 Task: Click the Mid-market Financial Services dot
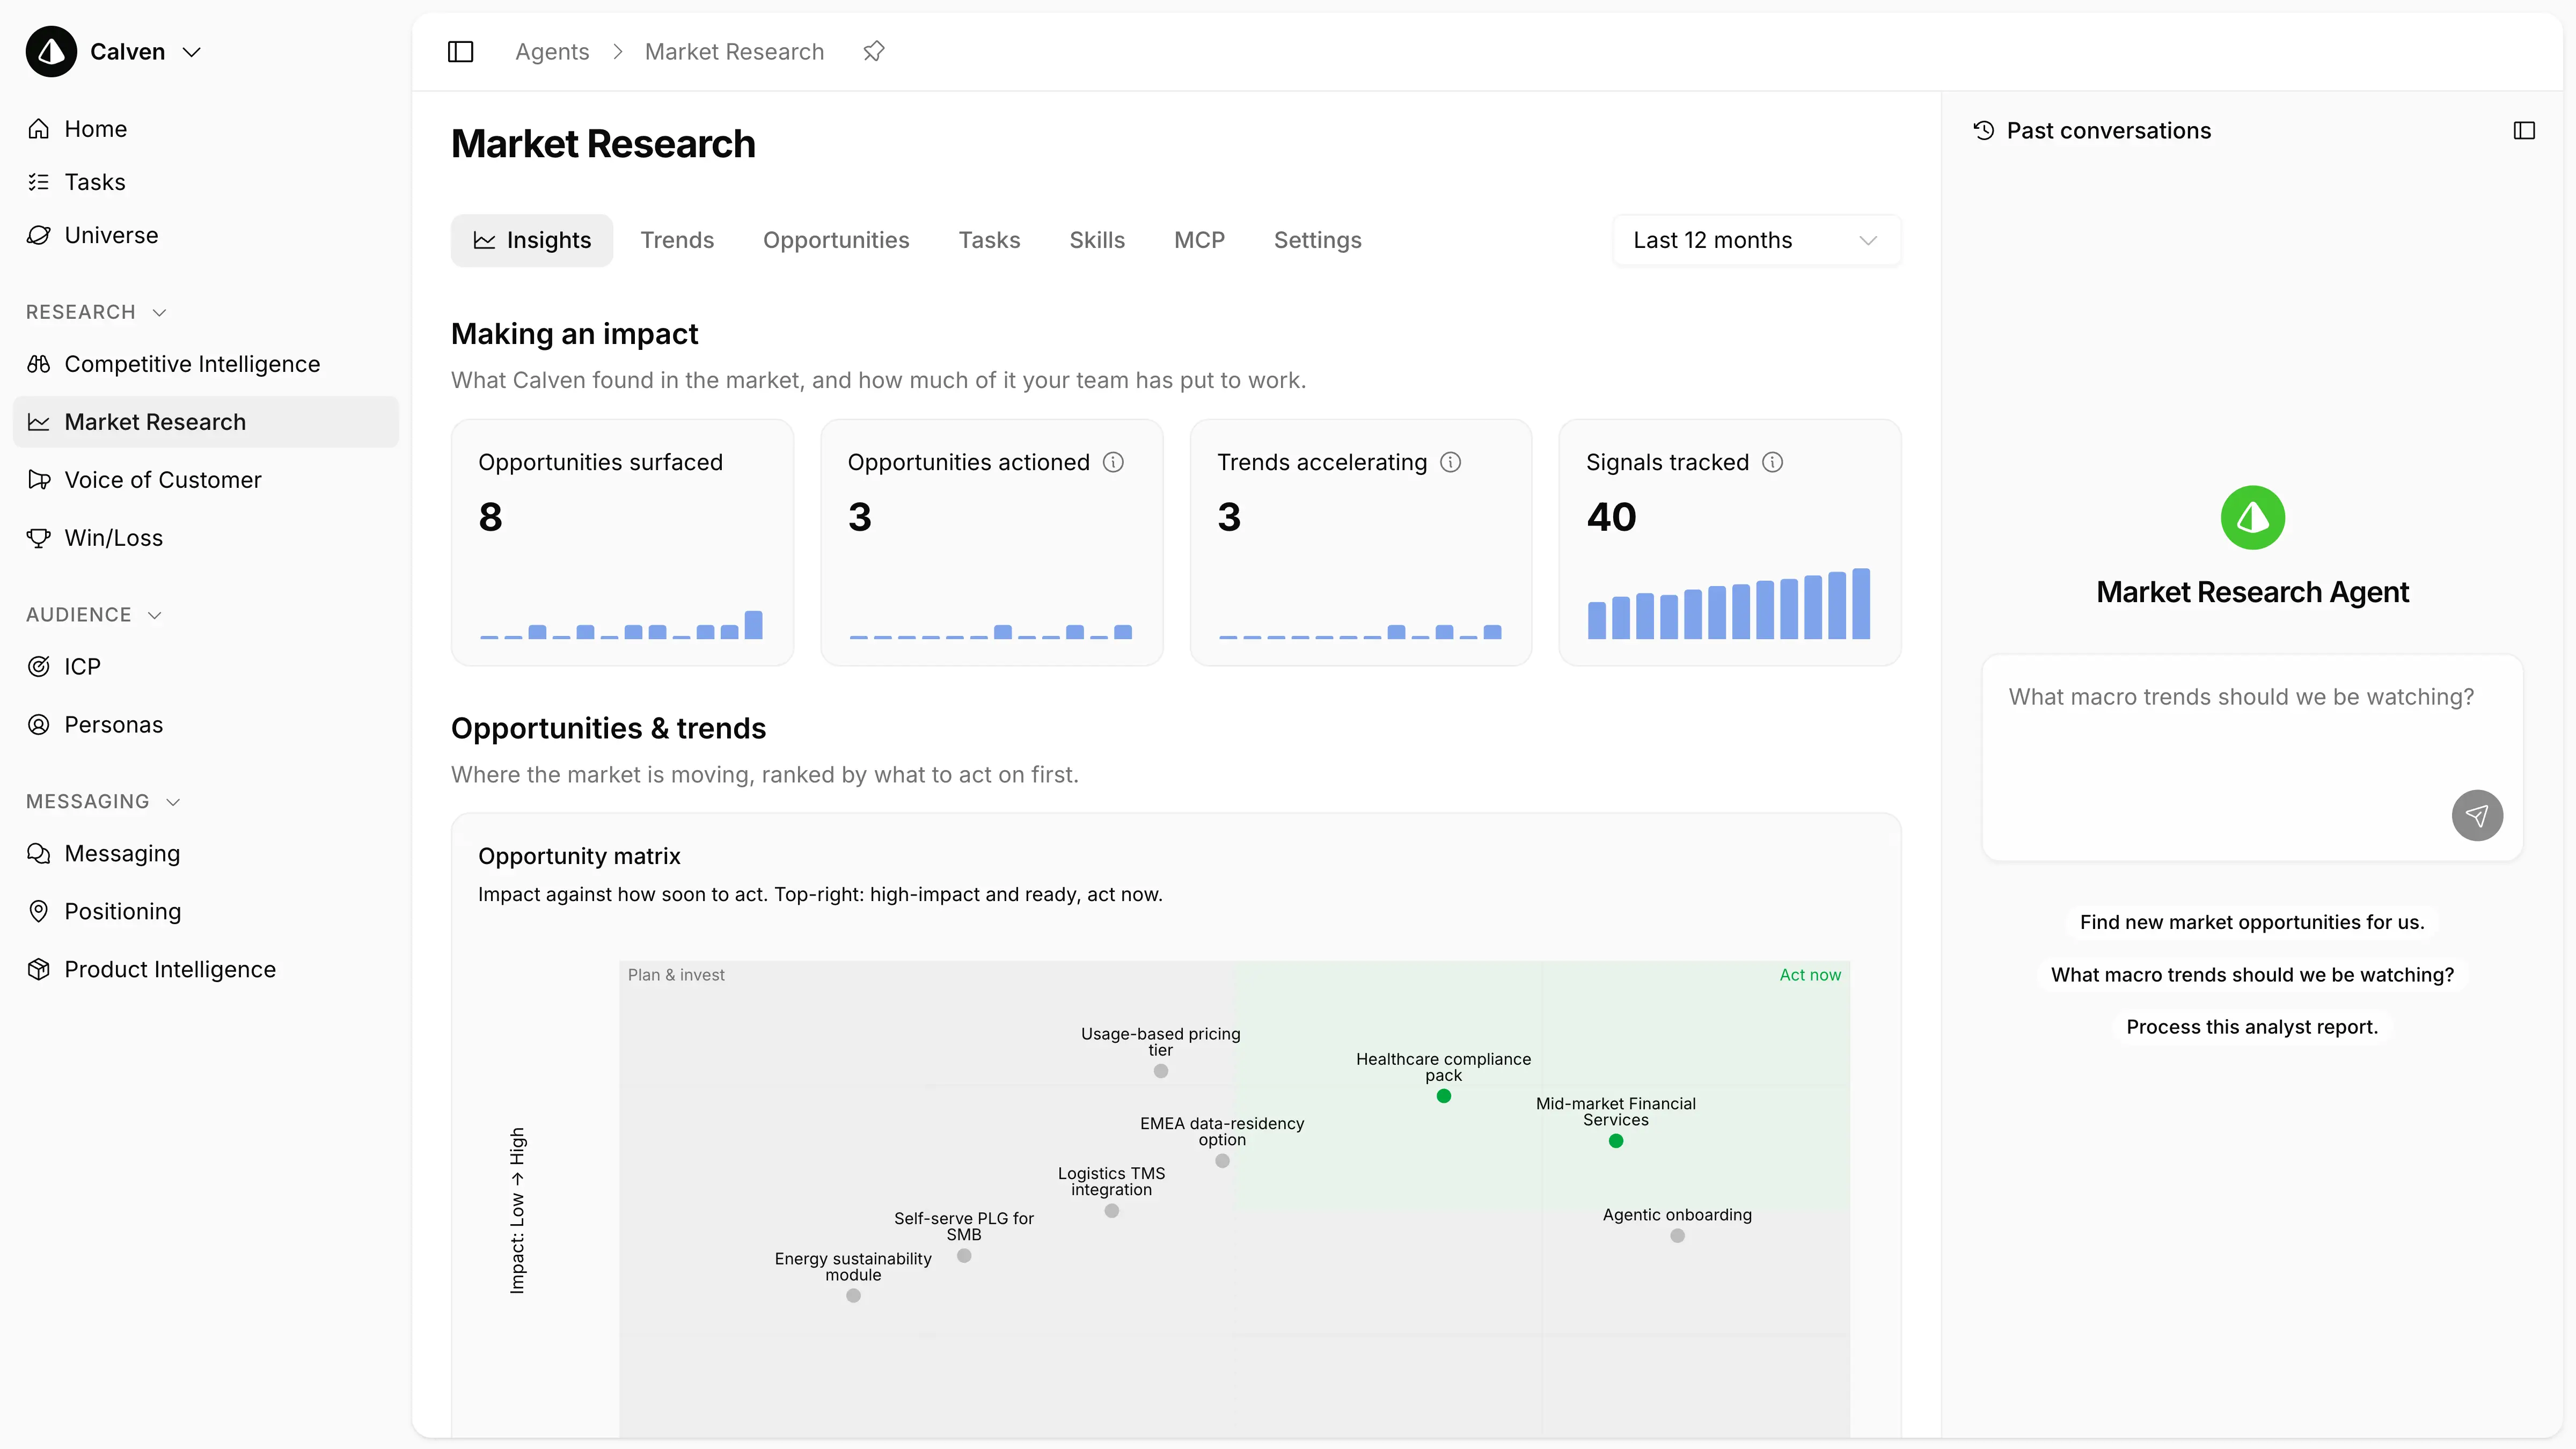(x=1616, y=1141)
